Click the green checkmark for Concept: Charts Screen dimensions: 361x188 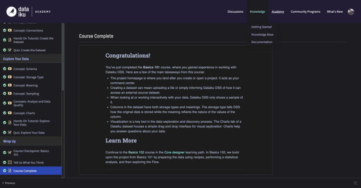pyautogui.click(x=4, y=113)
